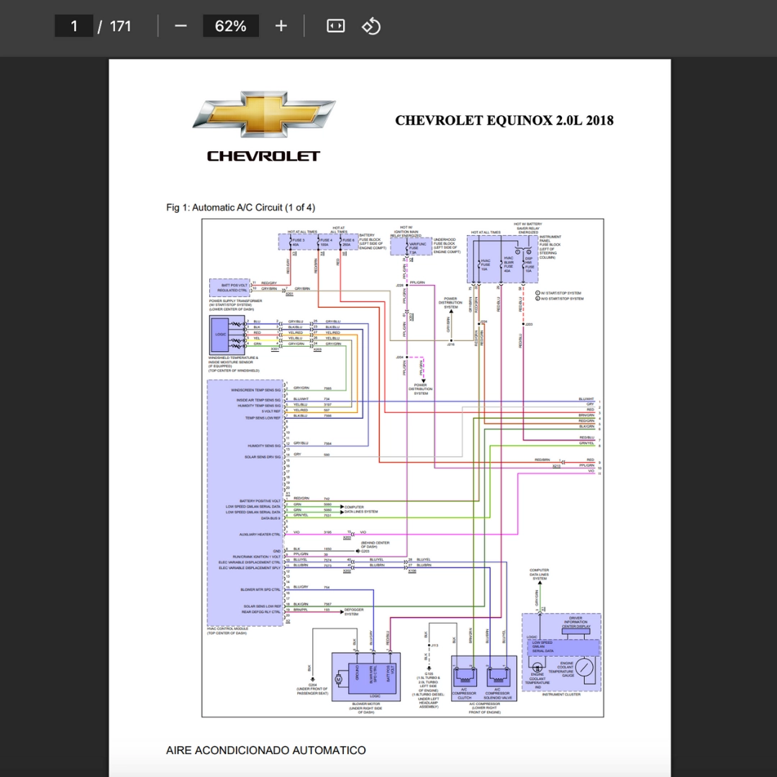Click the CHEVROLET wordmark under the logo
Screen dimensions: 777x777
pos(263,156)
